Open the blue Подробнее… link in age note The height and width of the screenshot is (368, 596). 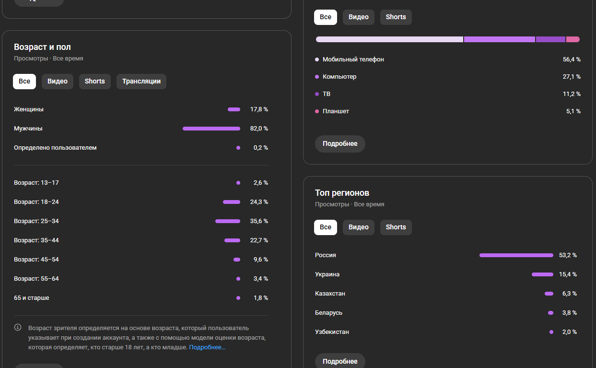point(207,347)
